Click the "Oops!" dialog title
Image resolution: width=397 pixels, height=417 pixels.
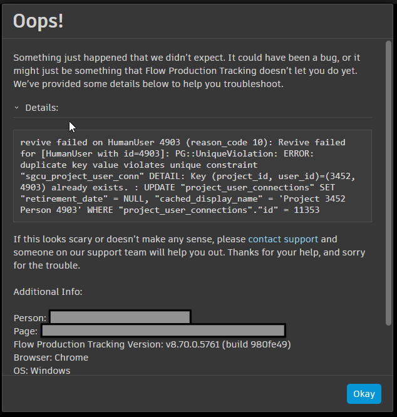pos(38,21)
